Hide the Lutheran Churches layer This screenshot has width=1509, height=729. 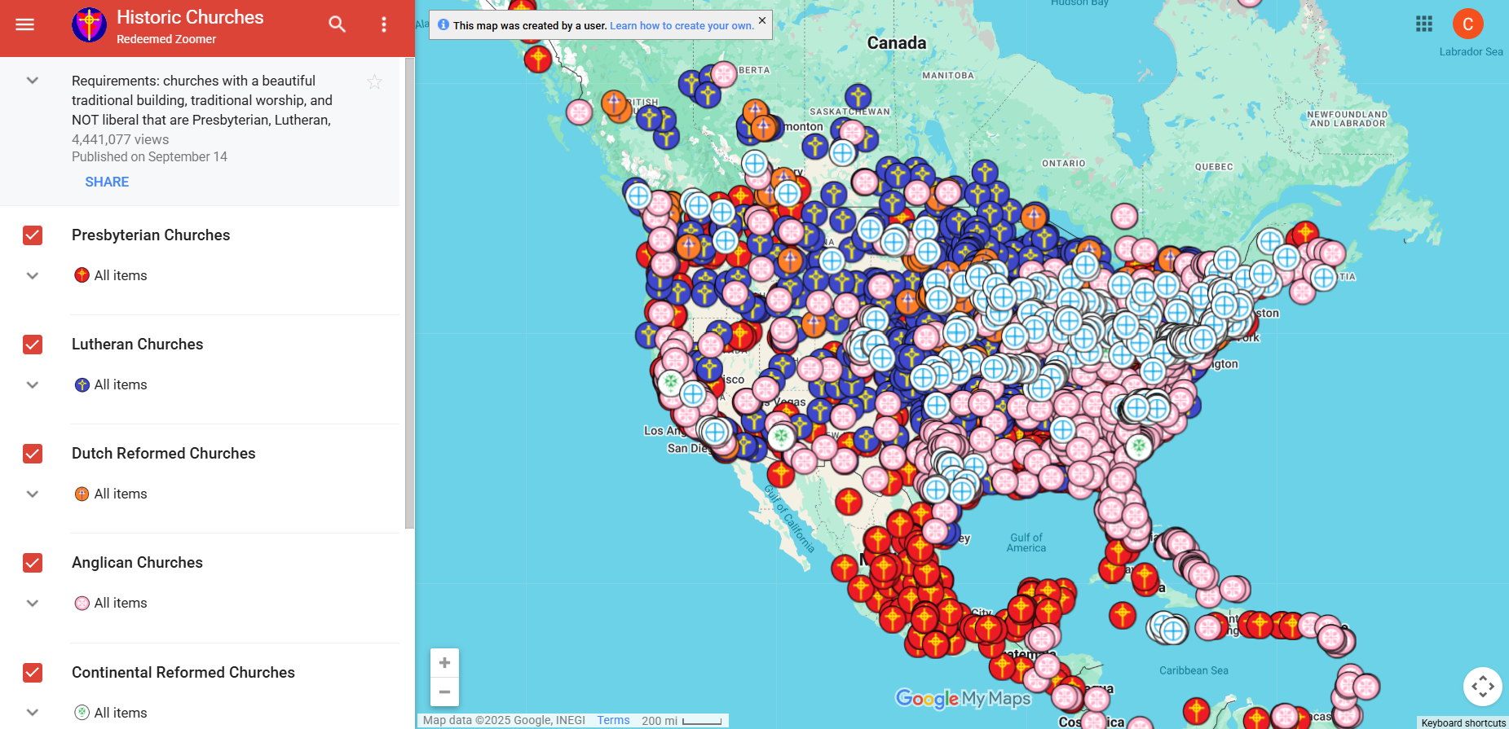pos(33,345)
